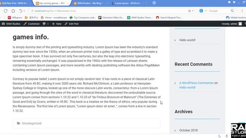Open the back history dropdown arrow
Viewport: 246px width, 138px height.
tap(24, 11)
